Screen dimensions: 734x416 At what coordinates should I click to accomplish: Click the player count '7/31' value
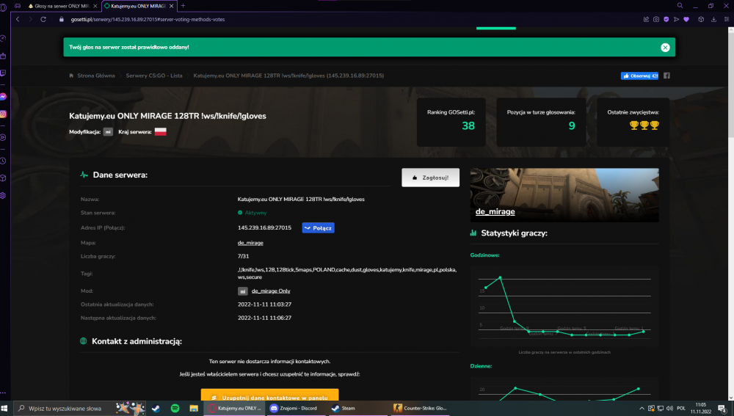(x=244, y=257)
